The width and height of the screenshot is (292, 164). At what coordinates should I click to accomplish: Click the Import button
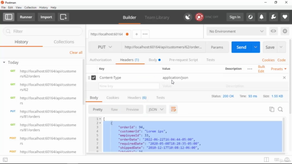coord(46,17)
